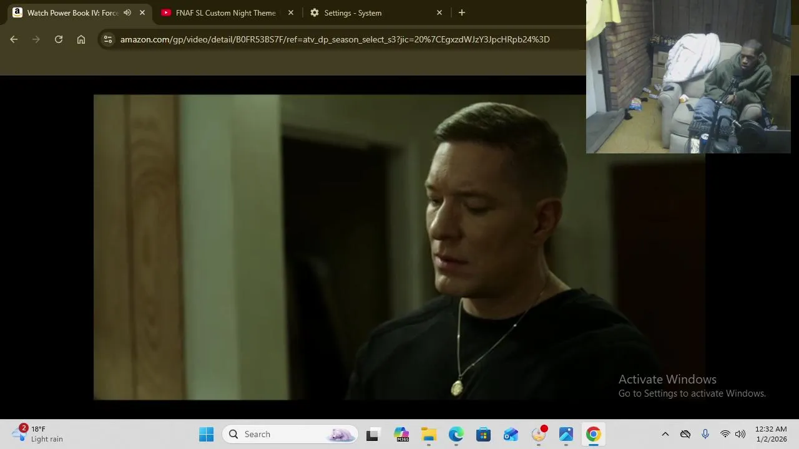Click the YouTube favicon of the FNAF tab
The height and width of the screenshot is (449, 799).
click(x=166, y=12)
